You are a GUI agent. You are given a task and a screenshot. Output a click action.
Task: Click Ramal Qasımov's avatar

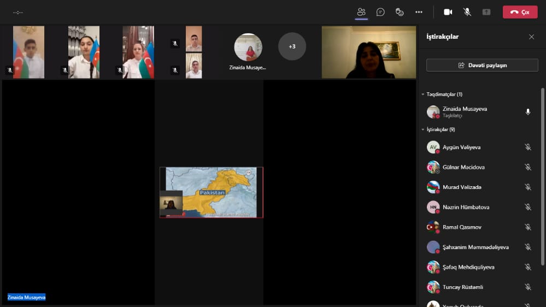pos(433,227)
